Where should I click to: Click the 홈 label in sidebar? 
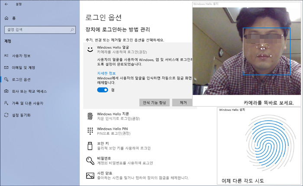pos(14,18)
